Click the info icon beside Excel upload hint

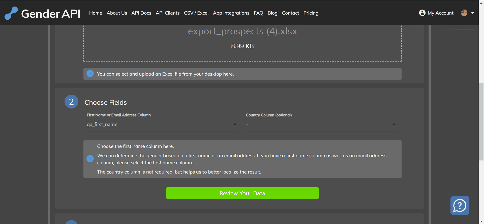click(90, 74)
